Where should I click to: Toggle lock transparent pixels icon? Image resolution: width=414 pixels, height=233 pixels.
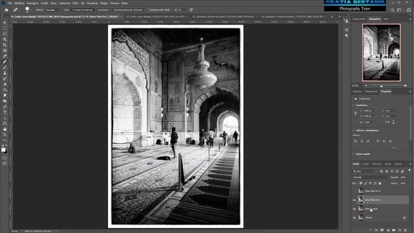coord(361,183)
